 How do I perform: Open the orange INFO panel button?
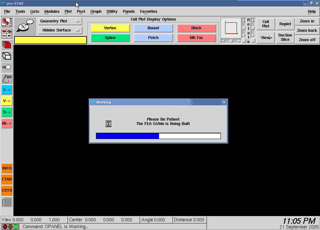click(7, 168)
